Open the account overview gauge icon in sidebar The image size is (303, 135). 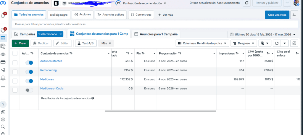3,30
